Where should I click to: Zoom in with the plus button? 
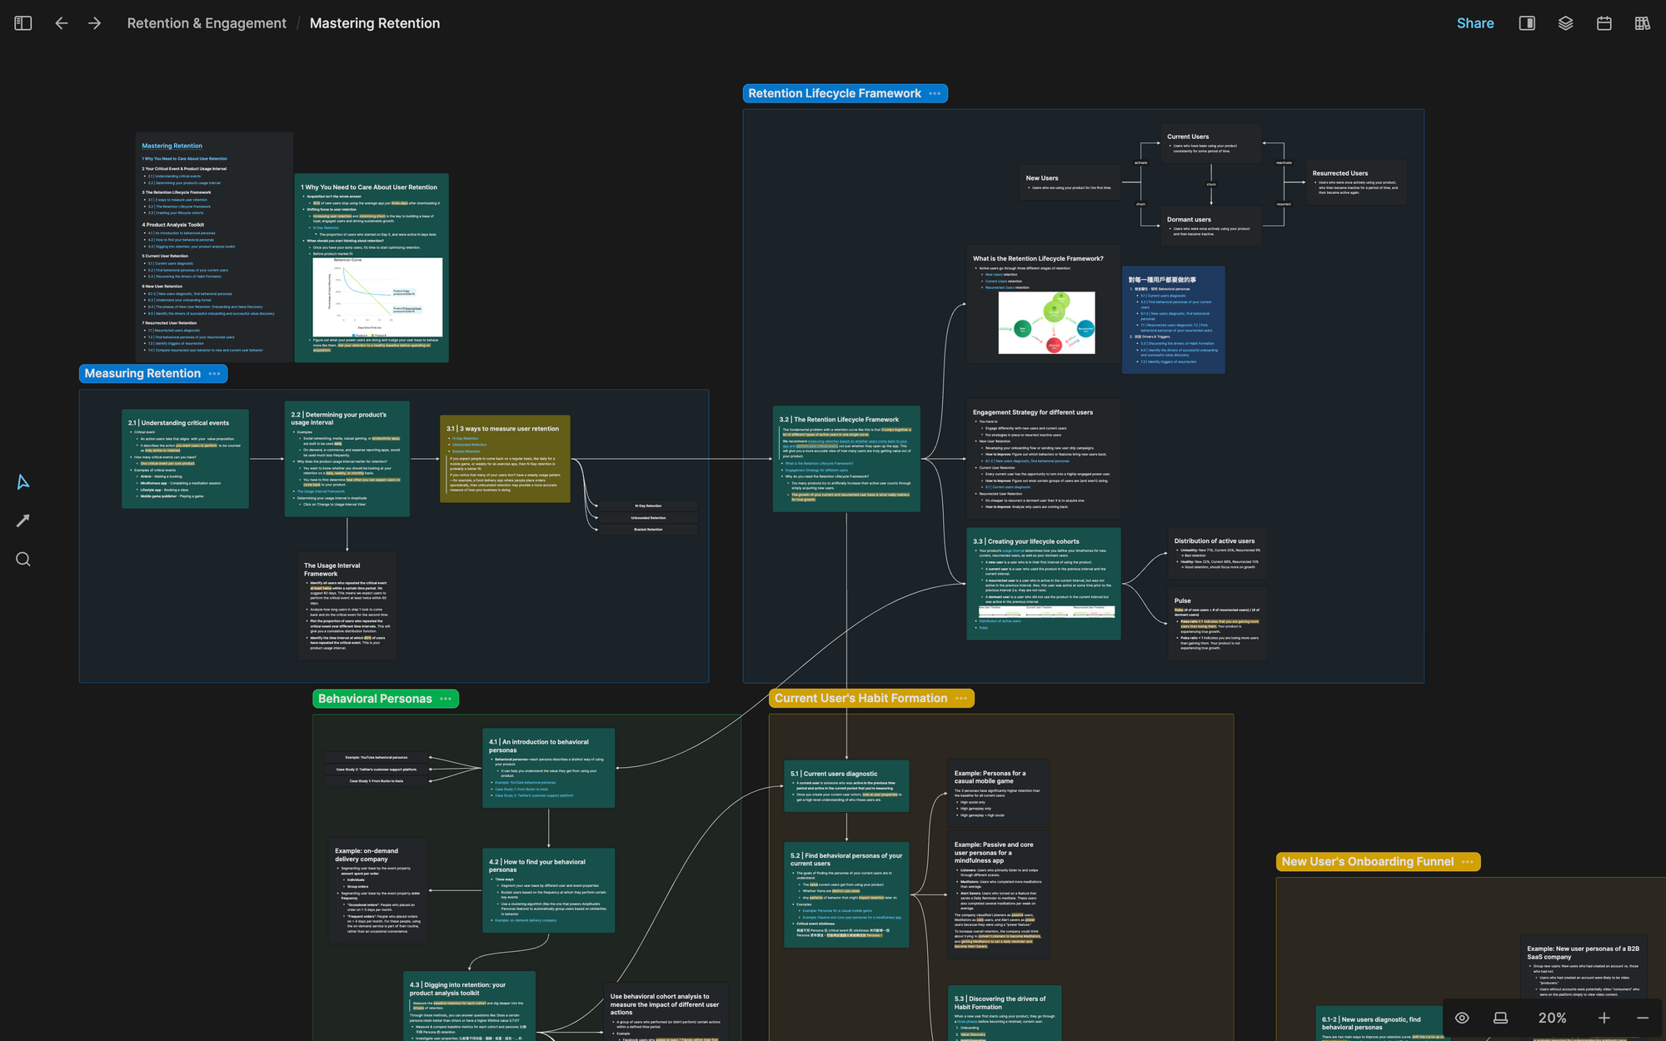coord(1604,1018)
